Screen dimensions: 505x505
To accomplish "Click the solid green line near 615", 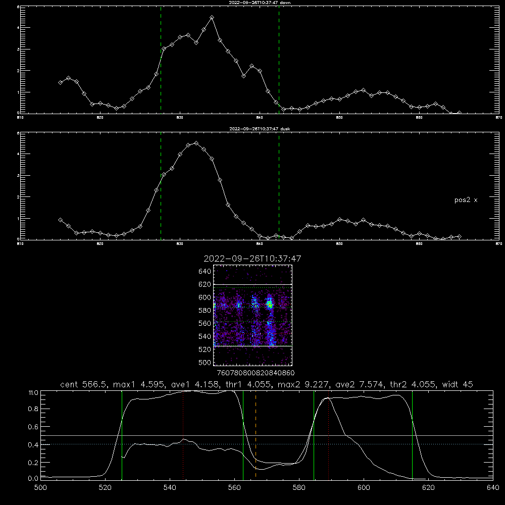I will point(412,435).
